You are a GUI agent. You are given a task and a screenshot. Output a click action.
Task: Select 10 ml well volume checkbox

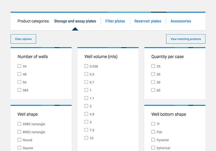pyautogui.click(x=86, y=138)
